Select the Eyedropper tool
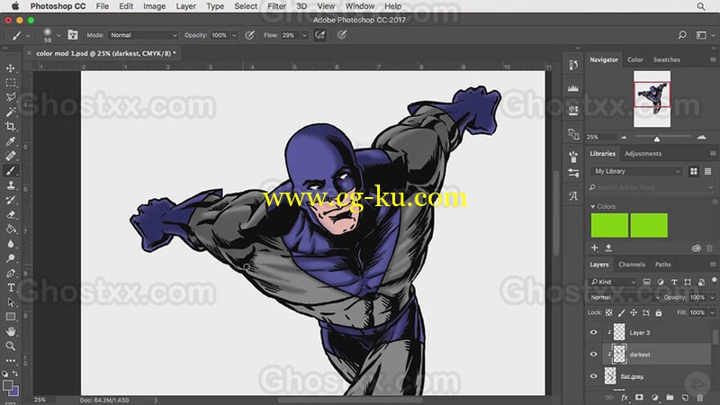Viewport: 720px width, 405px height. pos(11,141)
